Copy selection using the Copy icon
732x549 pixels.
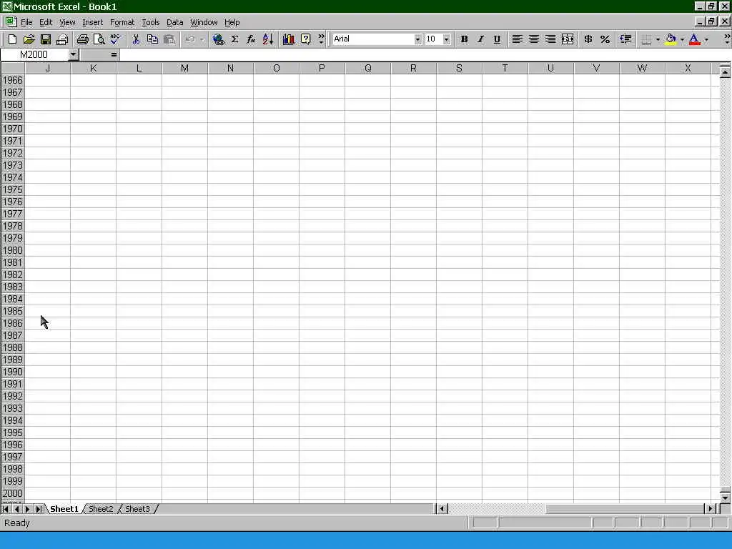(x=152, y=39)
